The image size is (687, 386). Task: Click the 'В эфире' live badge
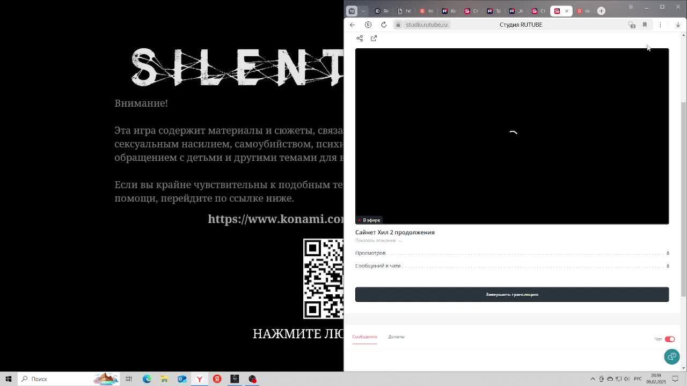click(369, 220)
